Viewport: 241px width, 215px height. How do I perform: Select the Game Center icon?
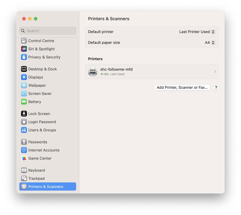(x=24, y=158)
